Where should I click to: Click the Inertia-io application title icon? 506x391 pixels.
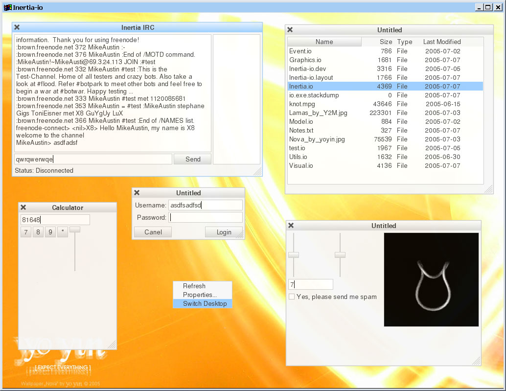[x=7, y=7]
